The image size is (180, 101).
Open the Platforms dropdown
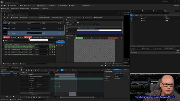click(x=52, y=6)
